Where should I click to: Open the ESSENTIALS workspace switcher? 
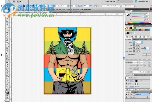(x=110, y=1)
